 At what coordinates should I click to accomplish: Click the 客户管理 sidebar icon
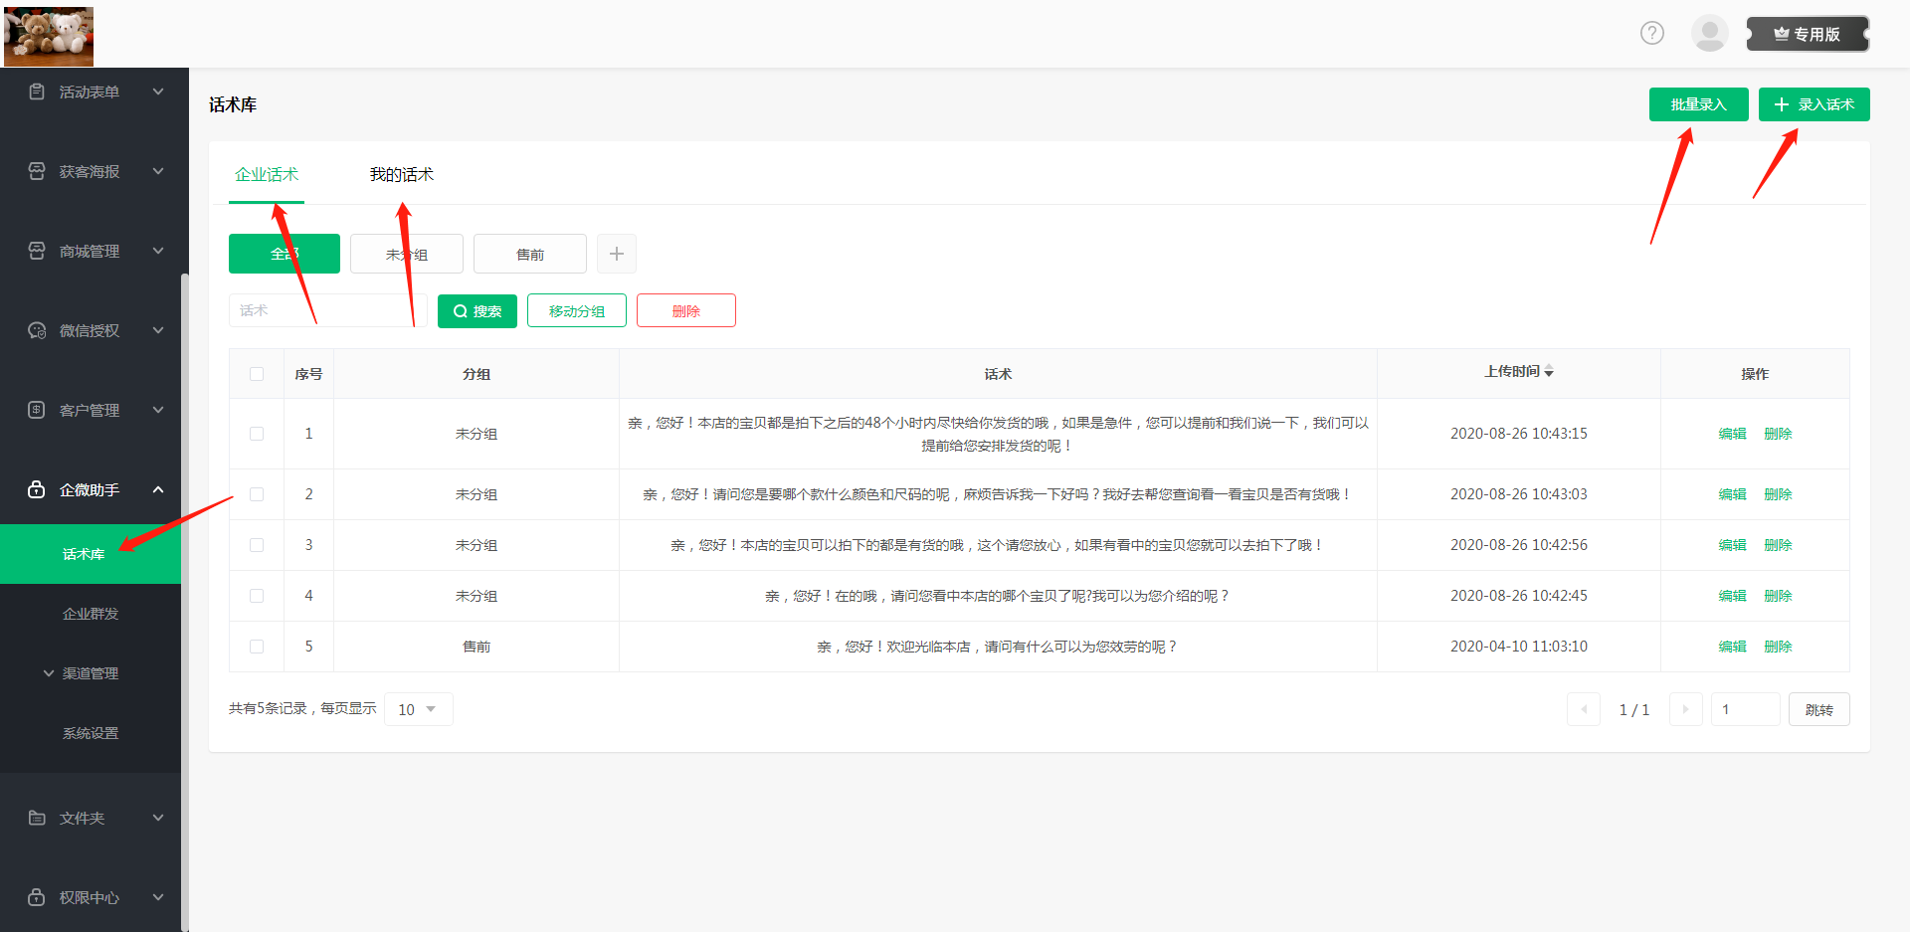coord(37,410)
